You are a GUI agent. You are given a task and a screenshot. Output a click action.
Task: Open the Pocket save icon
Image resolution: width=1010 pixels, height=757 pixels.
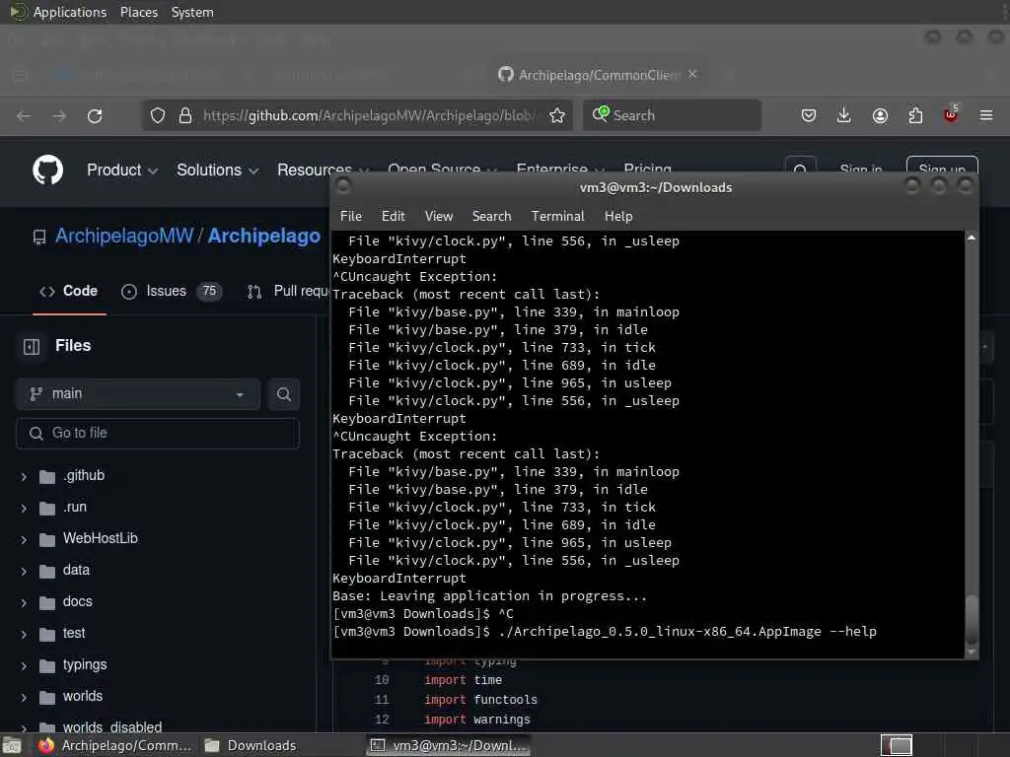point(809,116)
